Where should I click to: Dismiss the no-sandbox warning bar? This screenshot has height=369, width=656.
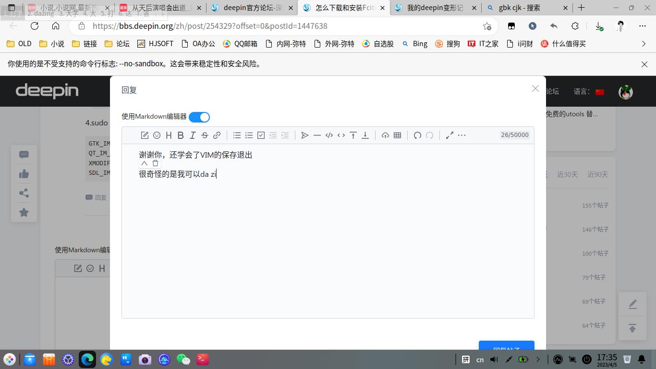click(644, 64)
